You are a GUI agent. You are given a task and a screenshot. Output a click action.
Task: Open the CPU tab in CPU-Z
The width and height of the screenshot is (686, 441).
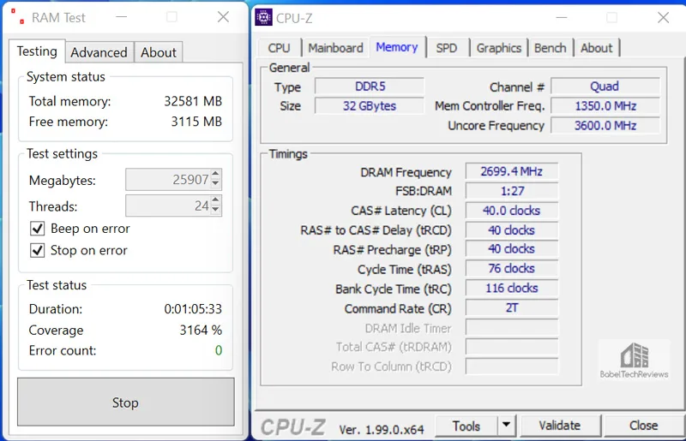click(x=280, y=48)
